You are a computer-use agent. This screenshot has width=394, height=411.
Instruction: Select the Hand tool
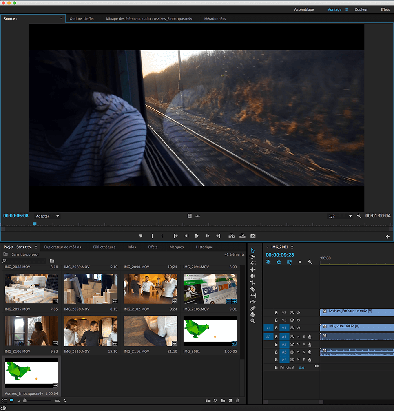[x=253, y=314]
